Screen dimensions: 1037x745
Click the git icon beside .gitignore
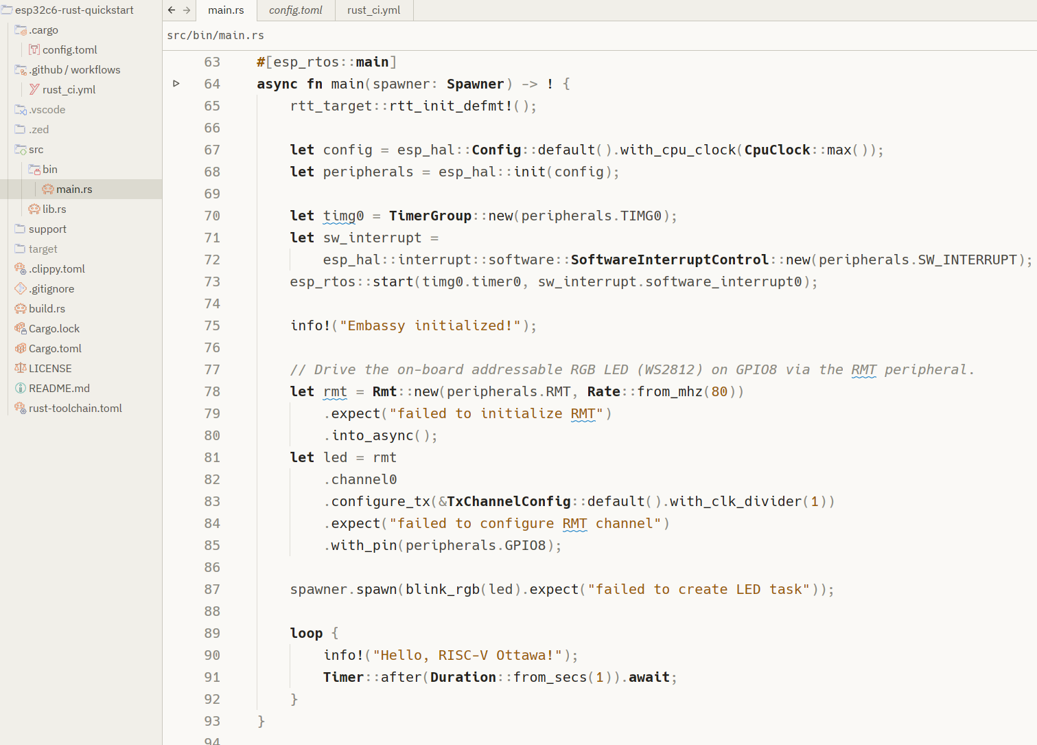[x=21, y=288]
